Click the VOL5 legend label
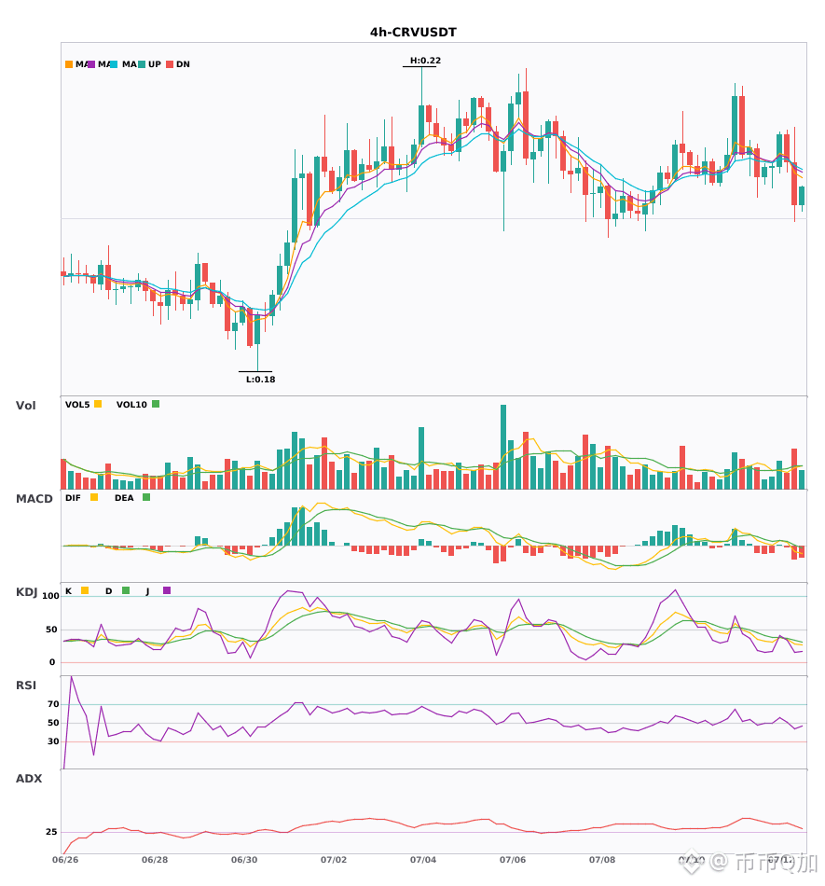 pos(77,405)
